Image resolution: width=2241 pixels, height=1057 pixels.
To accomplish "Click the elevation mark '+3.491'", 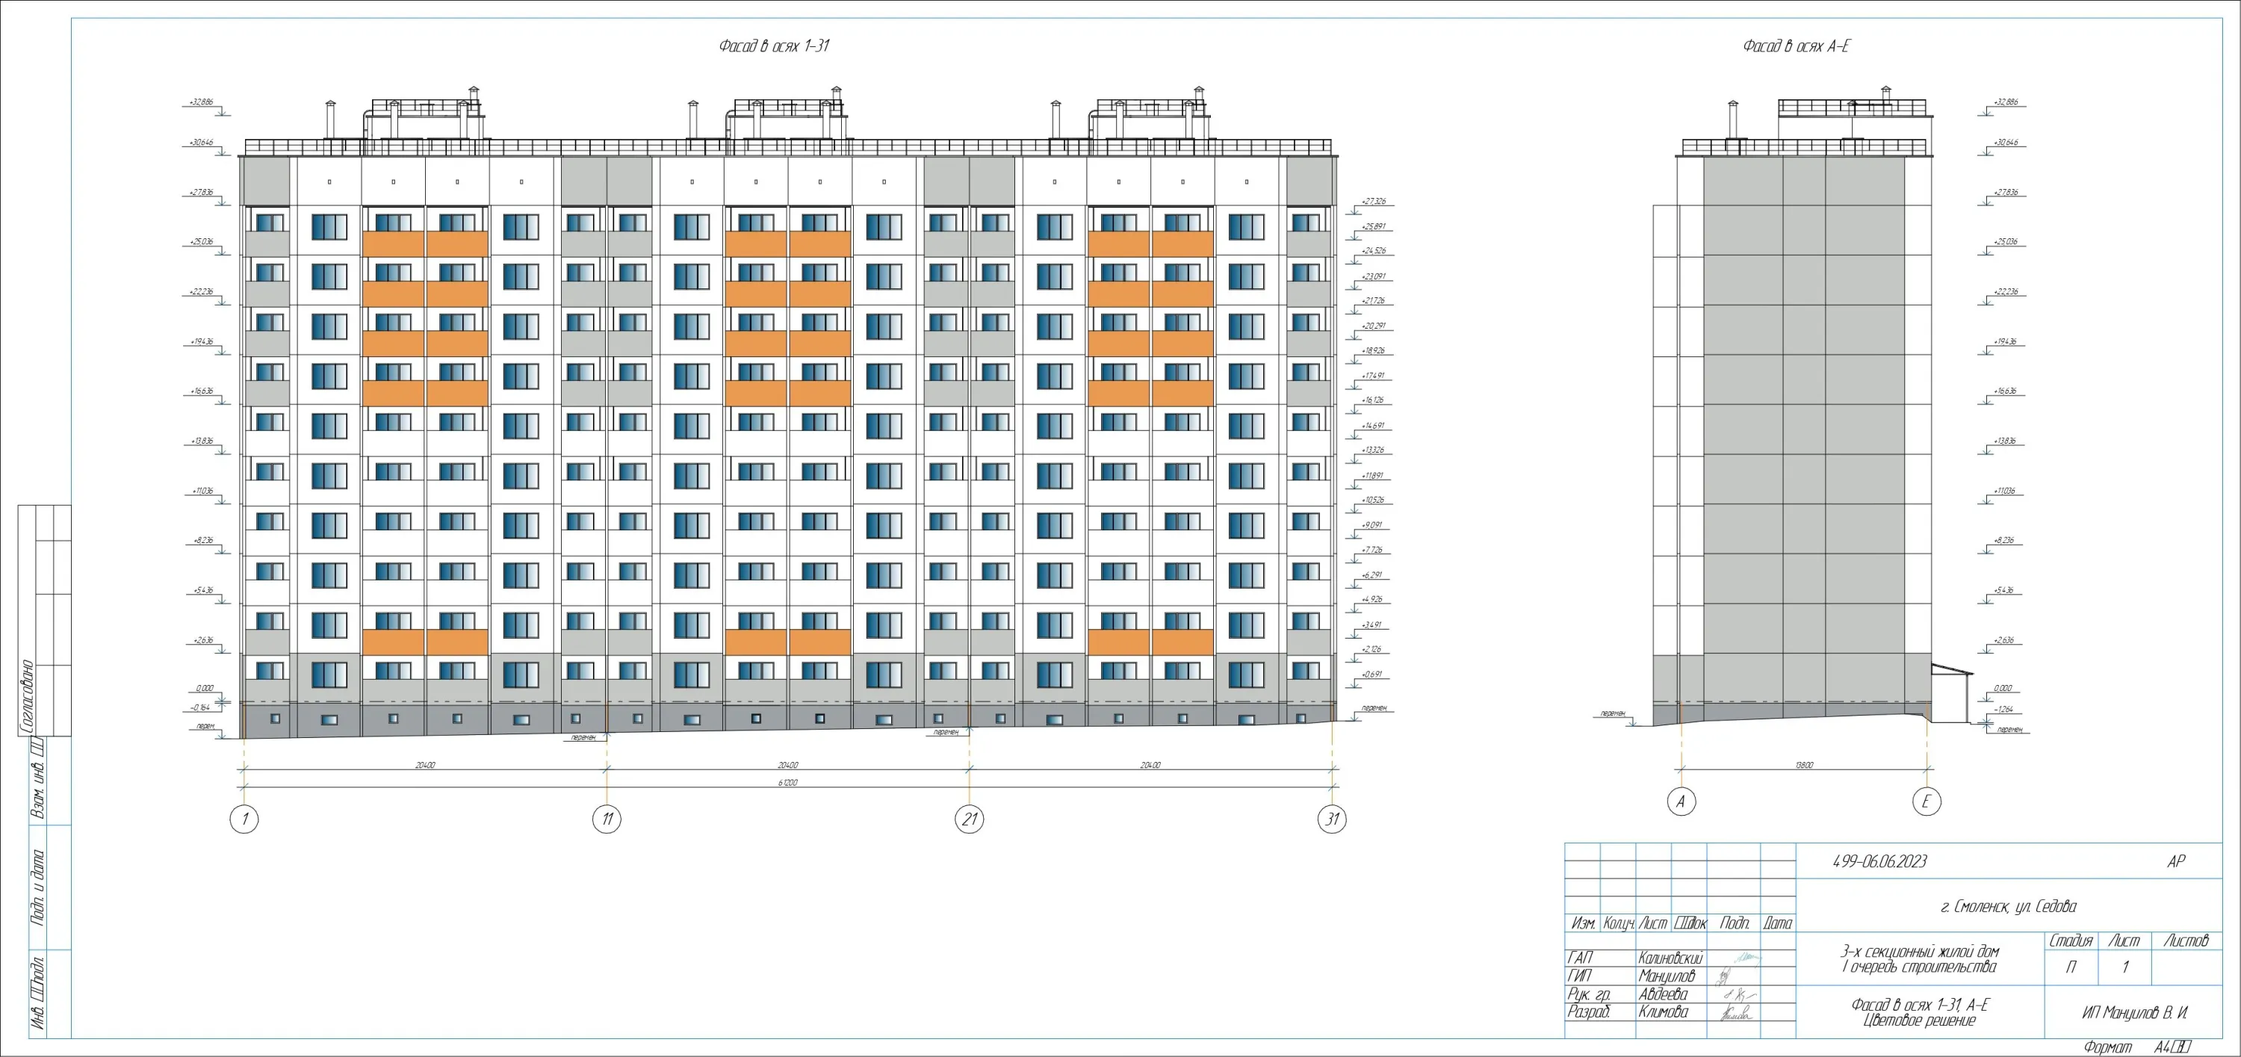I will [1374, 624].
